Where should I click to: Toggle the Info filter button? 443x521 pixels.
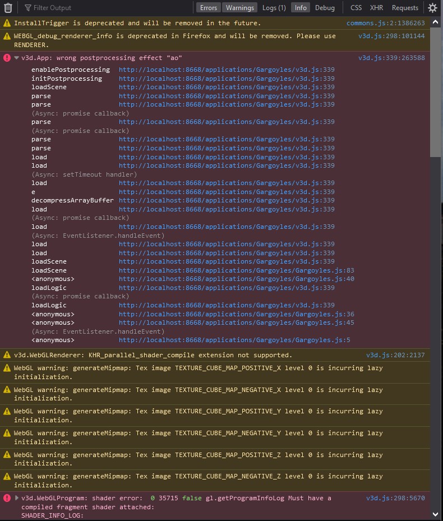(x=301, y=8)
